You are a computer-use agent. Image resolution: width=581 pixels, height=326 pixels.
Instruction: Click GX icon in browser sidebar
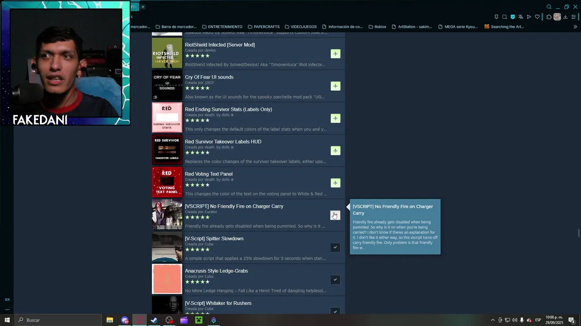7,299
